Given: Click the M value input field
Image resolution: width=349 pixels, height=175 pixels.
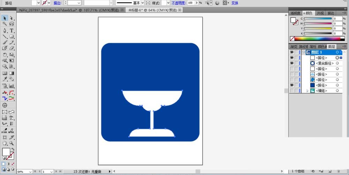Looking at the screenshot, I should point(337,23).
